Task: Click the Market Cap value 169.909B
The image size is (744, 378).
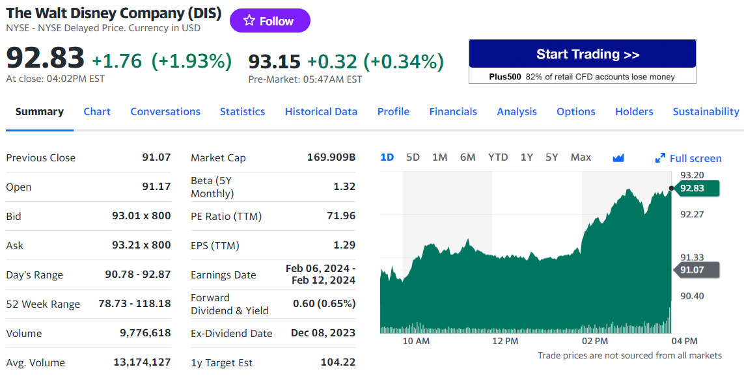Action: 331,157
